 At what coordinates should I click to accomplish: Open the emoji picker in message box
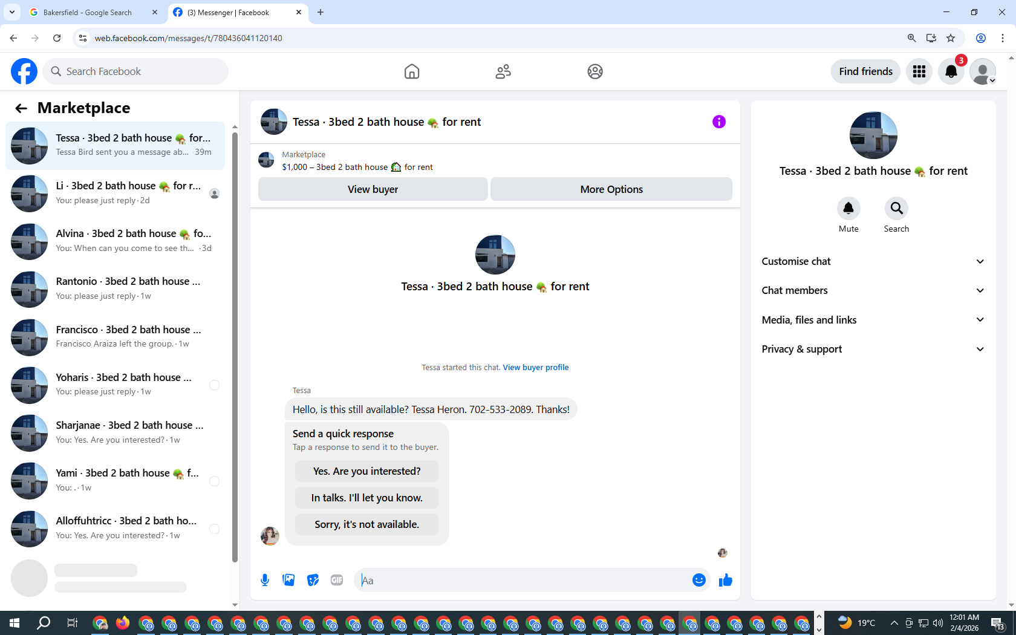(699, 581)
